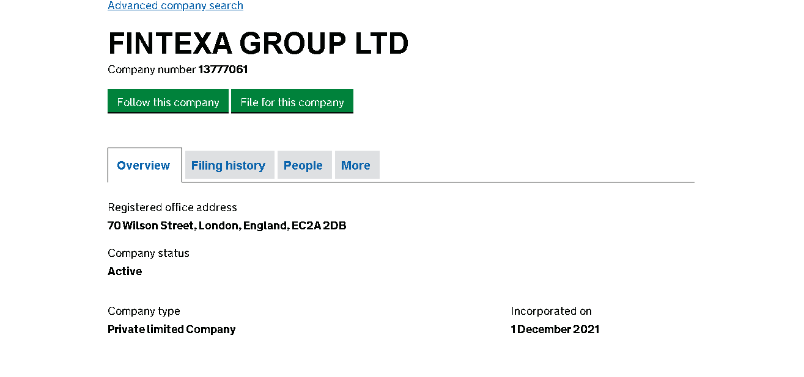Switch to the Filing history tab
This screenshot has width=804, height=377.
pos(228,165)
